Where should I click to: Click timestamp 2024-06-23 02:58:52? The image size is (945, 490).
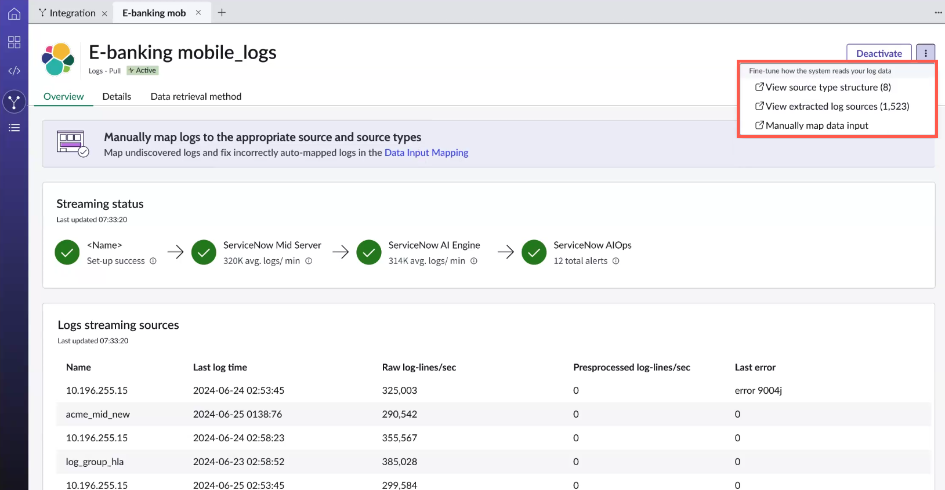(x=239, y=462)
